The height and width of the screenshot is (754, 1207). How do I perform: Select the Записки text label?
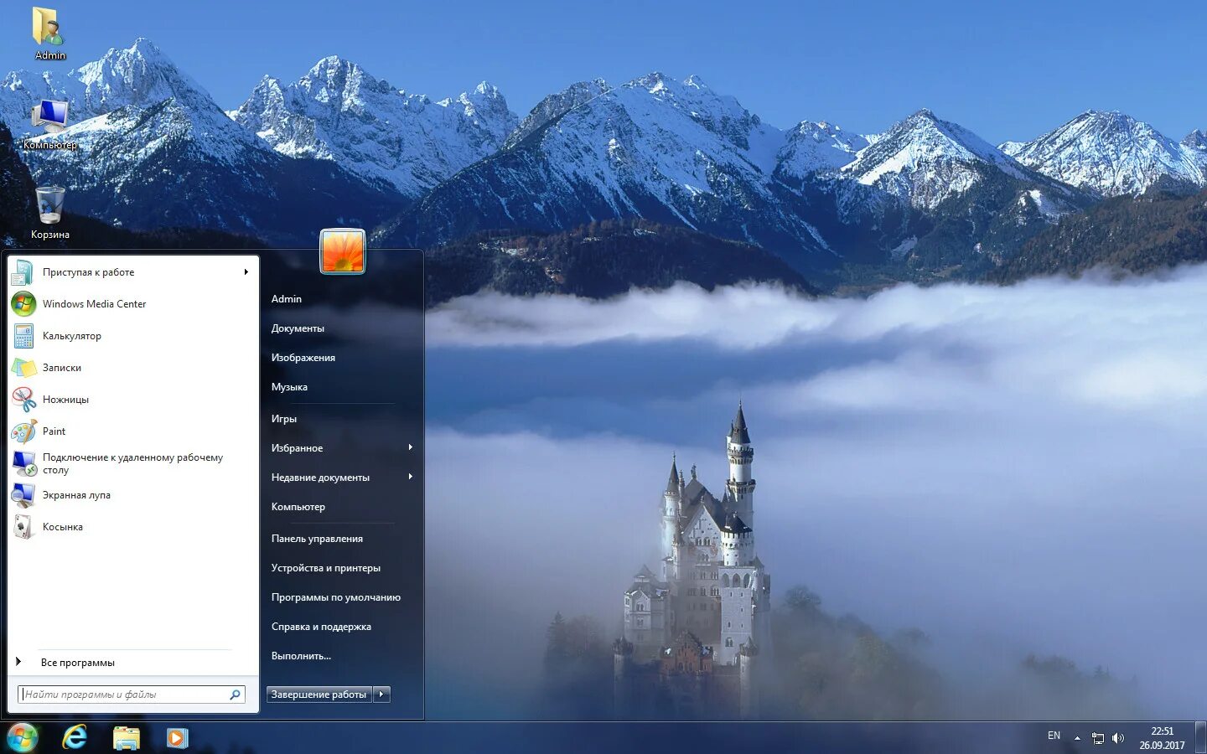pyautogui.click(x=62, y=368)
